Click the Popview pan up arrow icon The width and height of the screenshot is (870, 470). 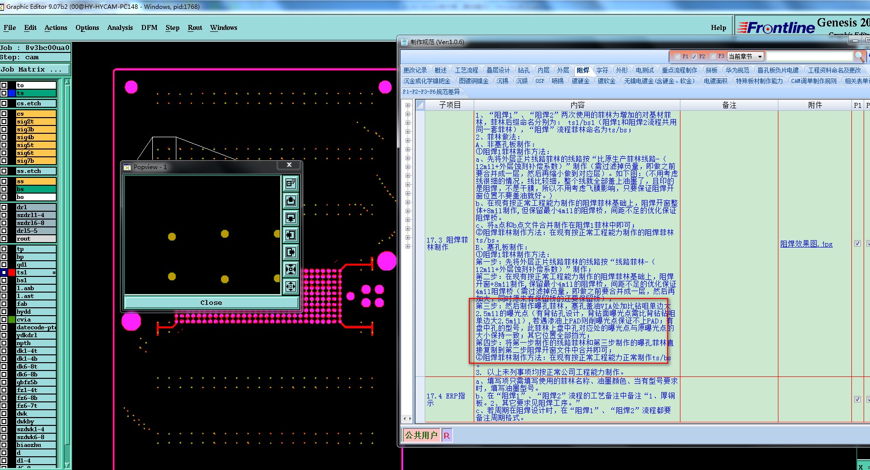coord(290,200)
